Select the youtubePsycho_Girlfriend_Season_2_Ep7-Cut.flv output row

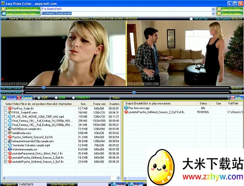coord(183,112)
